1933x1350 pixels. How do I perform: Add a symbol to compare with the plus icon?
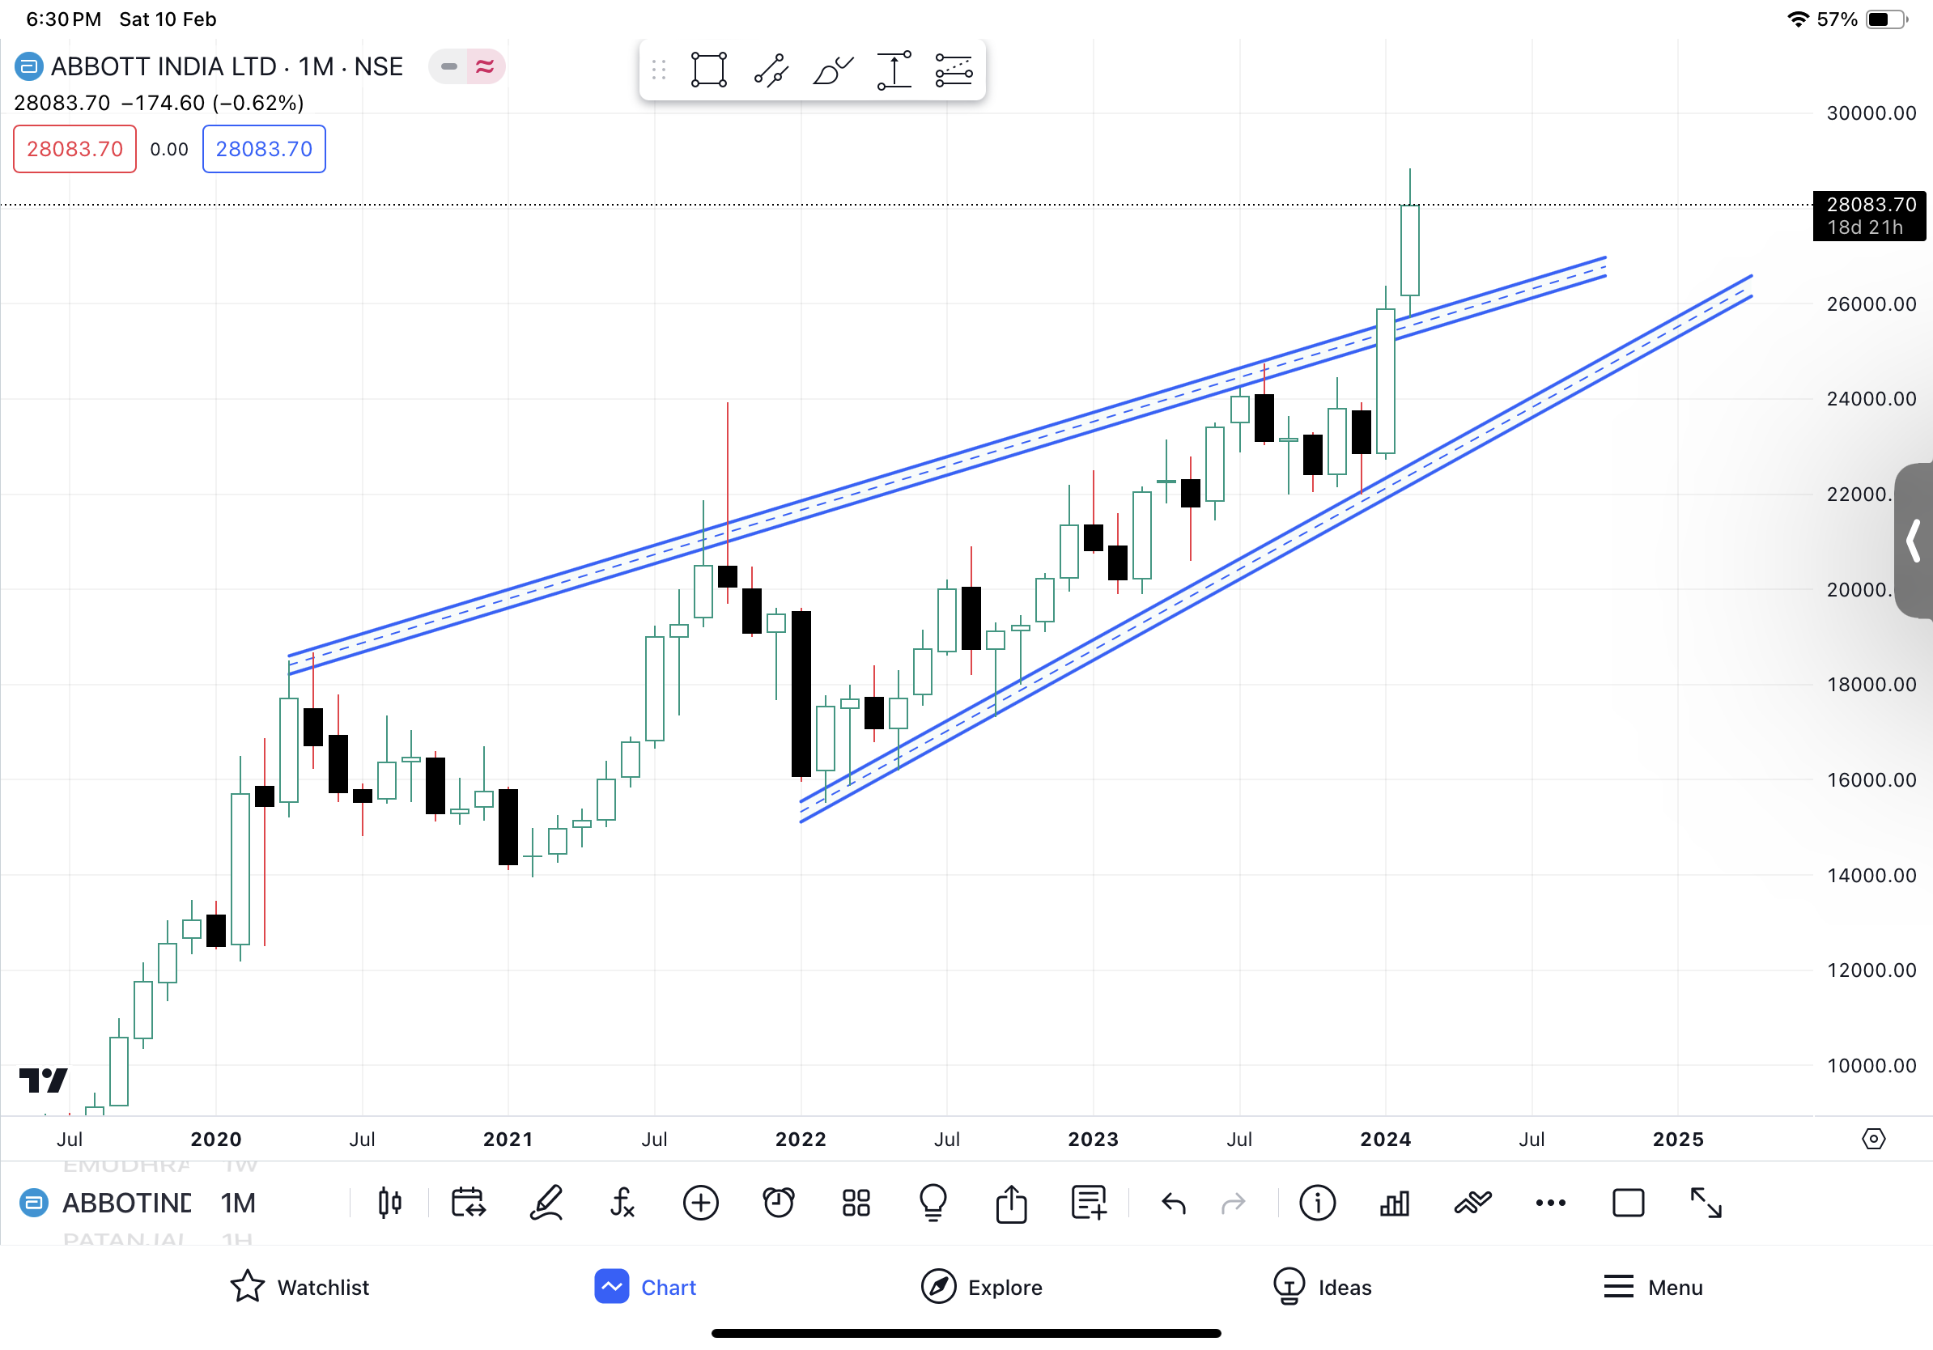(x=700, y=1203)
